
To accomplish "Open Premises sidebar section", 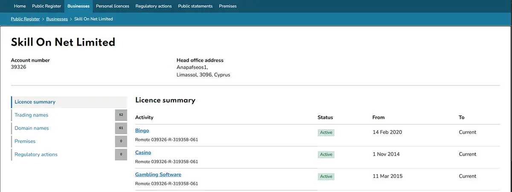I will [x=25, y=141].
